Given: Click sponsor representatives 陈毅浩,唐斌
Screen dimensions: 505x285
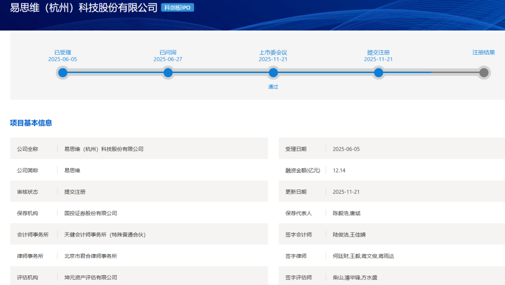Looking at the screenshot, I should pos(346,213).
